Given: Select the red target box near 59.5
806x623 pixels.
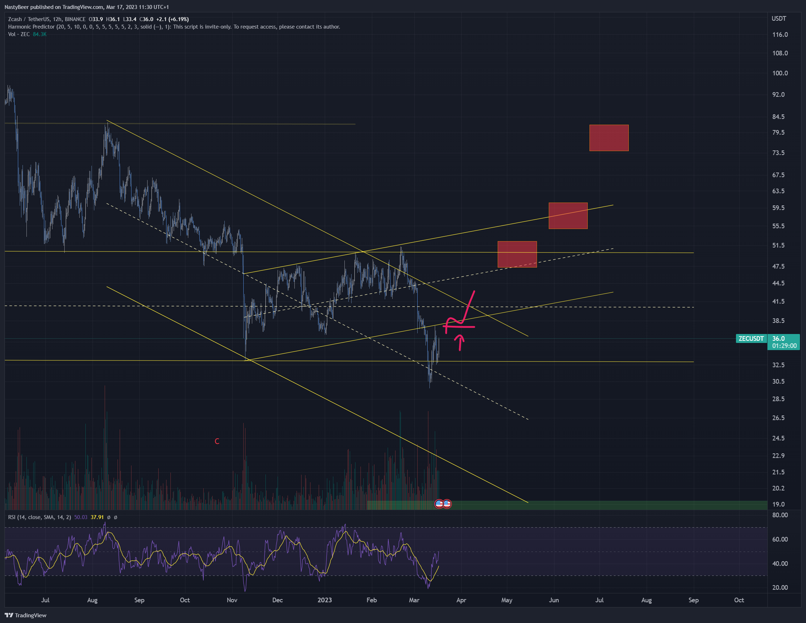Looking at the screenshot, I should tap(568, 215).
